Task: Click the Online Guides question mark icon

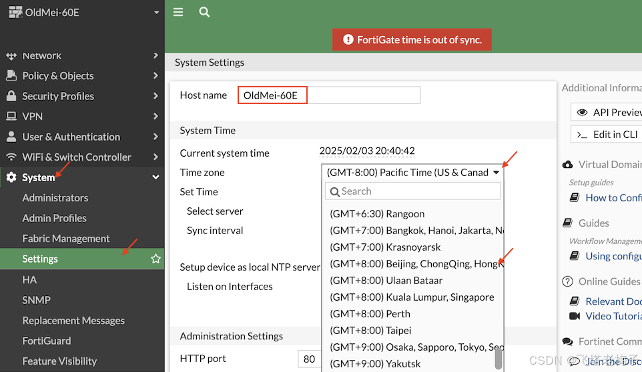Action: pos(567,281)
